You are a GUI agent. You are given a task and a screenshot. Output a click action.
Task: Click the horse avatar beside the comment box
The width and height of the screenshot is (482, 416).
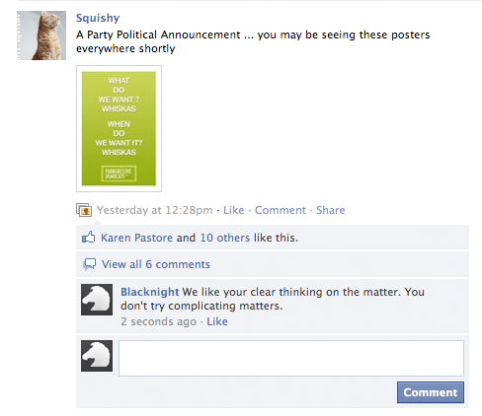97,356
